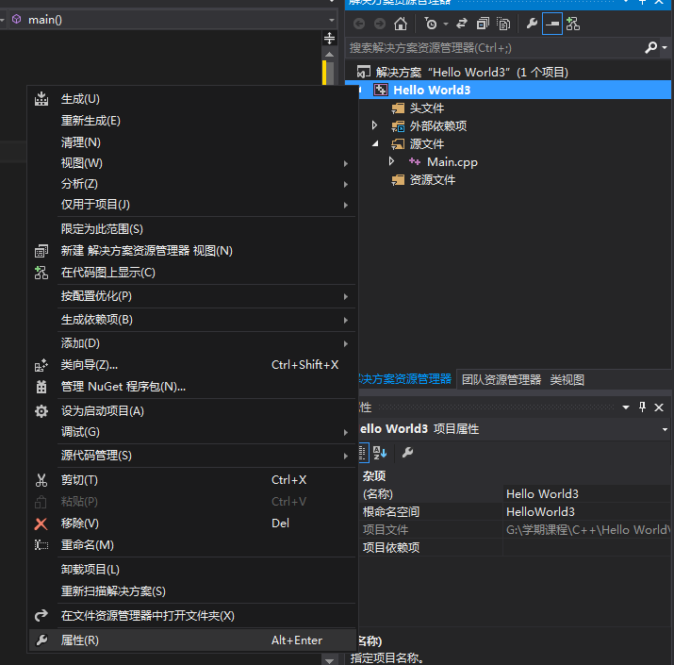This screenshot has width=674, height=665.
Task: Click 设为启动项目(A)
Action: 191,411
